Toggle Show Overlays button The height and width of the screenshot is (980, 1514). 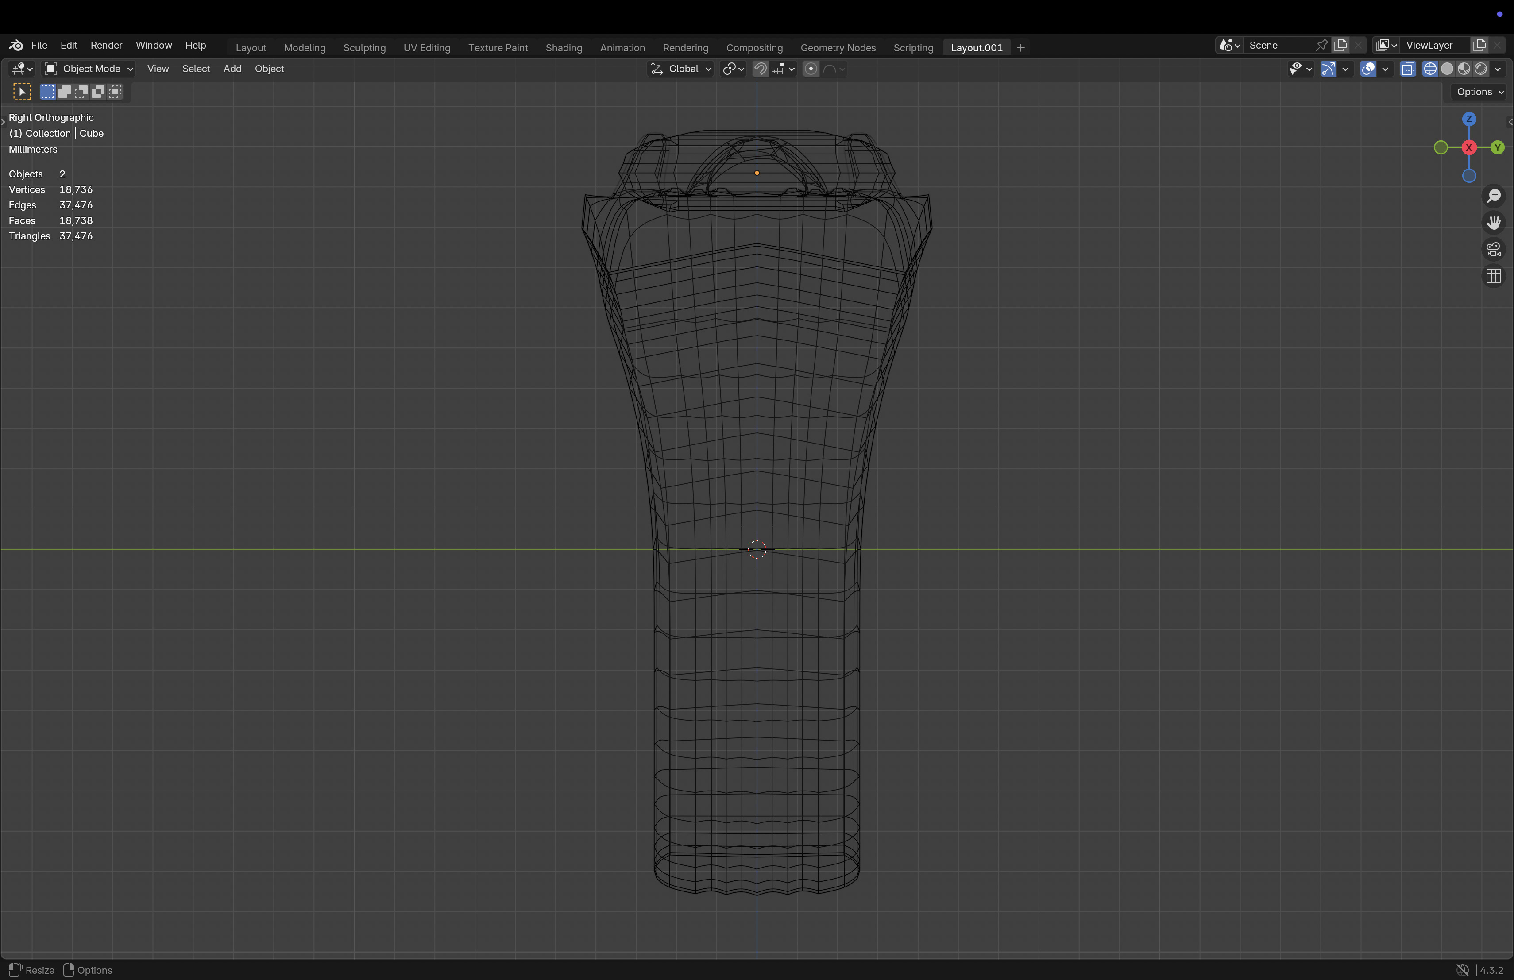pos(1368,69)
